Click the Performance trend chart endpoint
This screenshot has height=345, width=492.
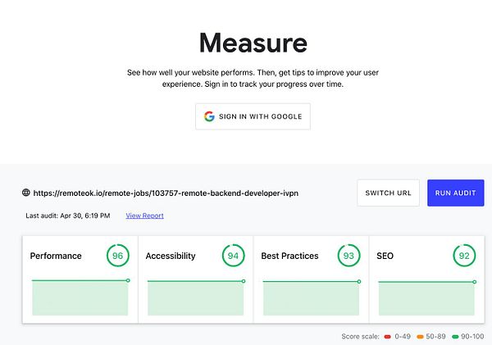click(x=128, y=280)
